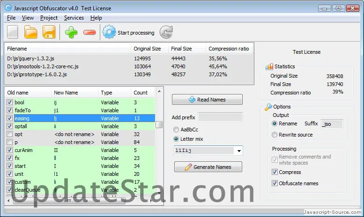Toggle the optall variable checkbox

pyautogui.click(x=9, y=126)
